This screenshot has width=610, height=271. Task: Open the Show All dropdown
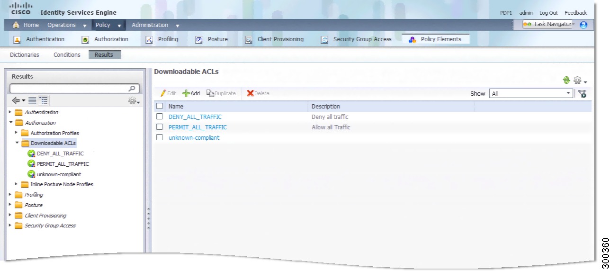pyautogui.click(x=531, y=93)
